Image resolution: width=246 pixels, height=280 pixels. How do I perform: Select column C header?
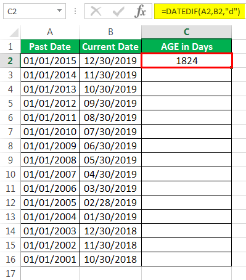pos(187,32)
